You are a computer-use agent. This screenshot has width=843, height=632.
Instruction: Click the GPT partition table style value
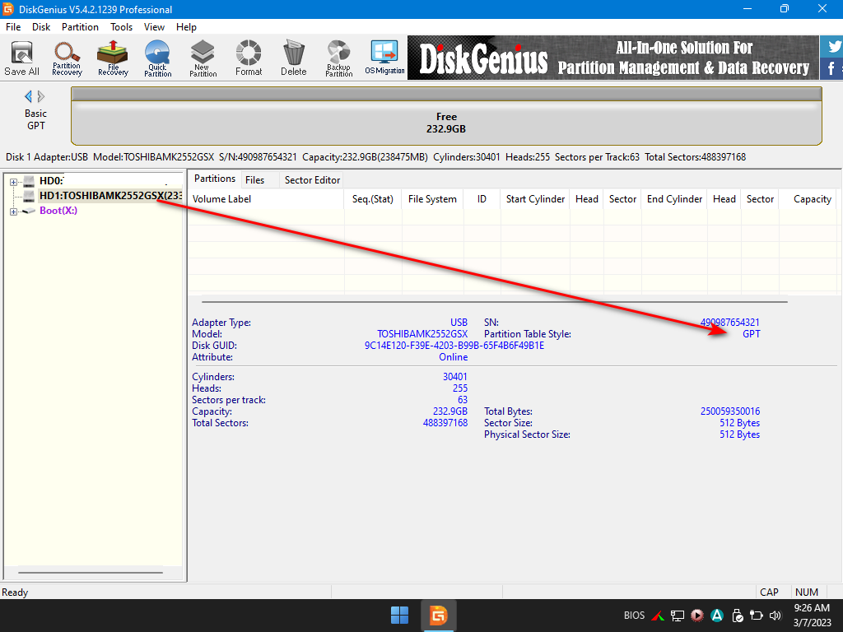[x=751, y=334]
